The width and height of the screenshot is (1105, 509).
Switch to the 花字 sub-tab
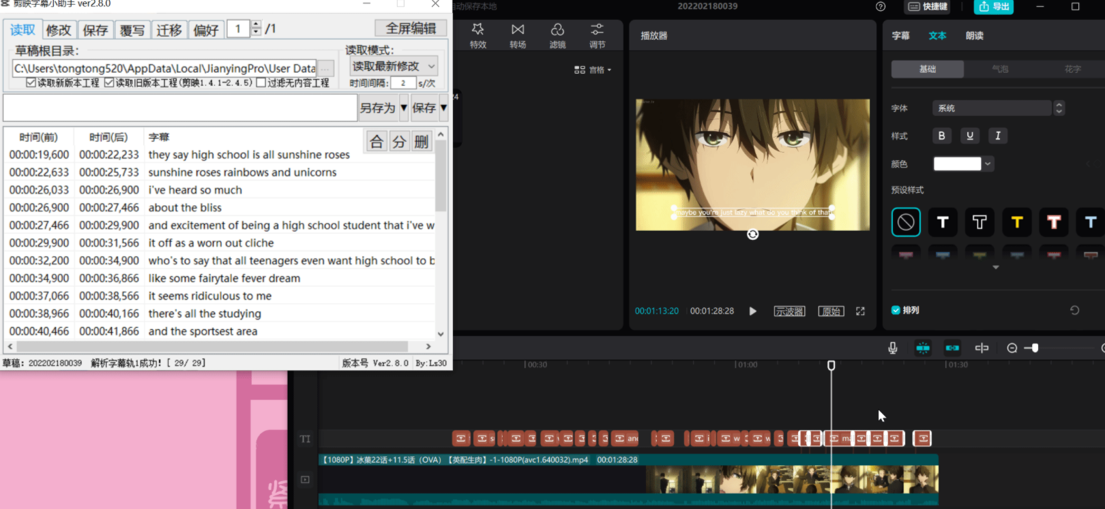pyautogui.click(x=1072, y=69)
